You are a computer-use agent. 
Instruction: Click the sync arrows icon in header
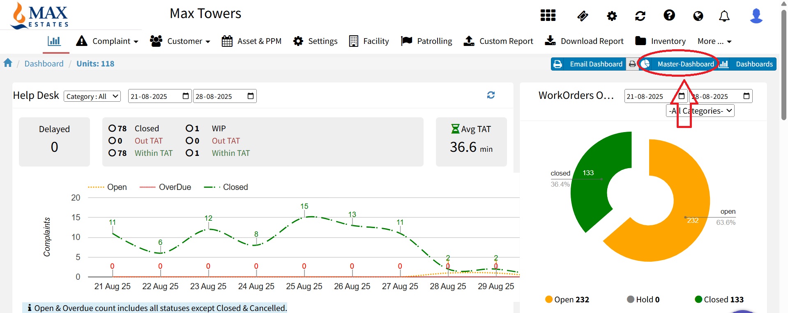tap(640, 16)
